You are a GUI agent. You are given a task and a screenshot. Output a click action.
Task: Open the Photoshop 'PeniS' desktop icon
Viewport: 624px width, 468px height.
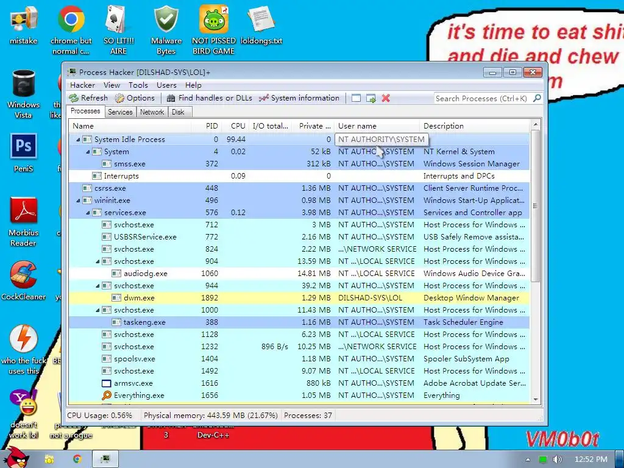(24, 153)
